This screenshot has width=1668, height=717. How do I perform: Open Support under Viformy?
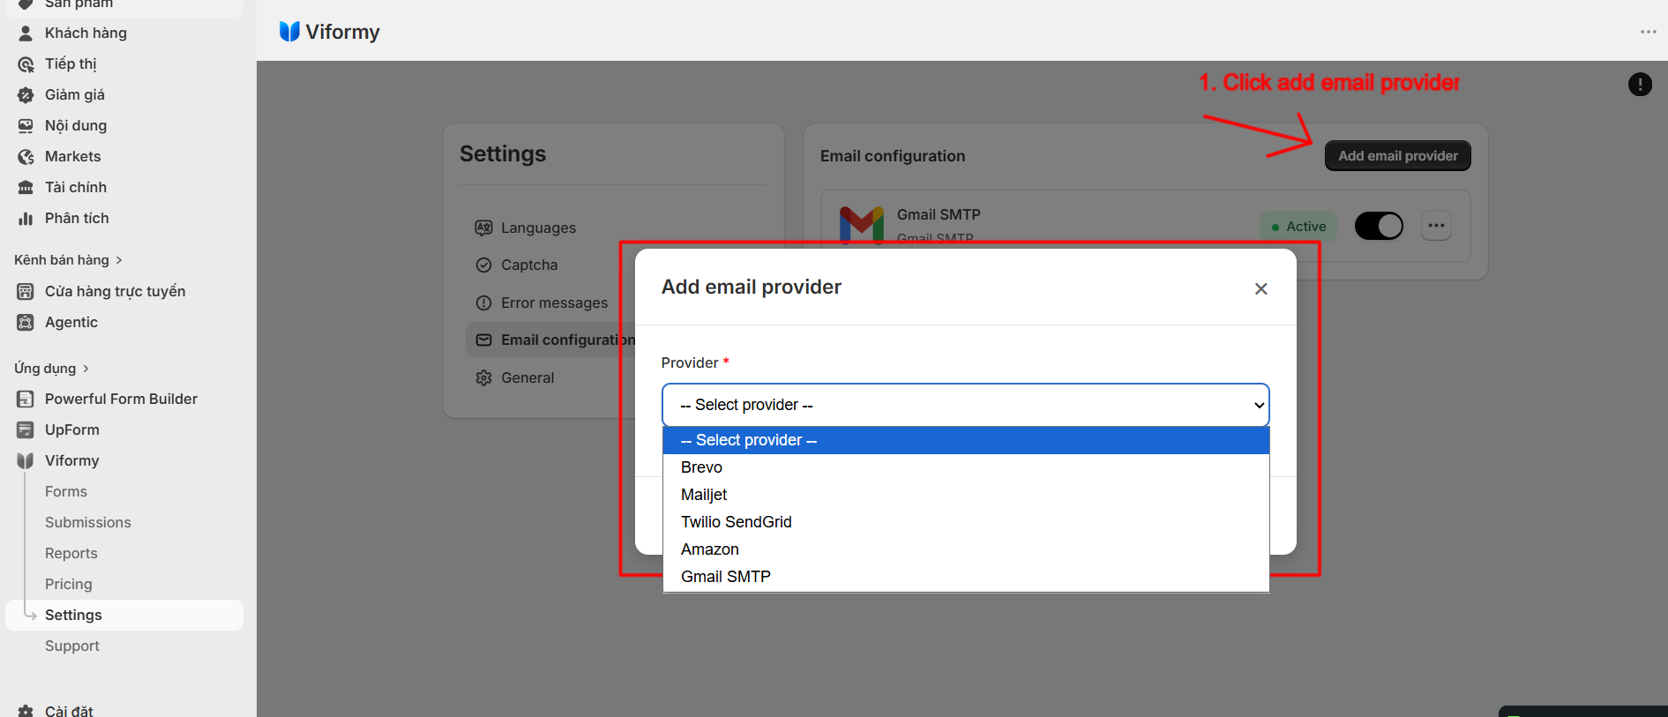click(72, 646)
